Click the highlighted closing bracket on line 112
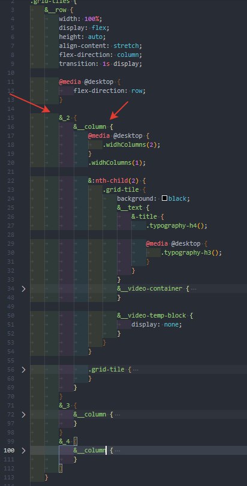This screenshot has width=247, height=486. [x=61, y=469]
